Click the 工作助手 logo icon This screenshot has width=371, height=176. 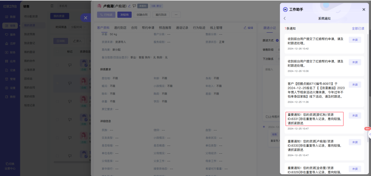(285, 10)
